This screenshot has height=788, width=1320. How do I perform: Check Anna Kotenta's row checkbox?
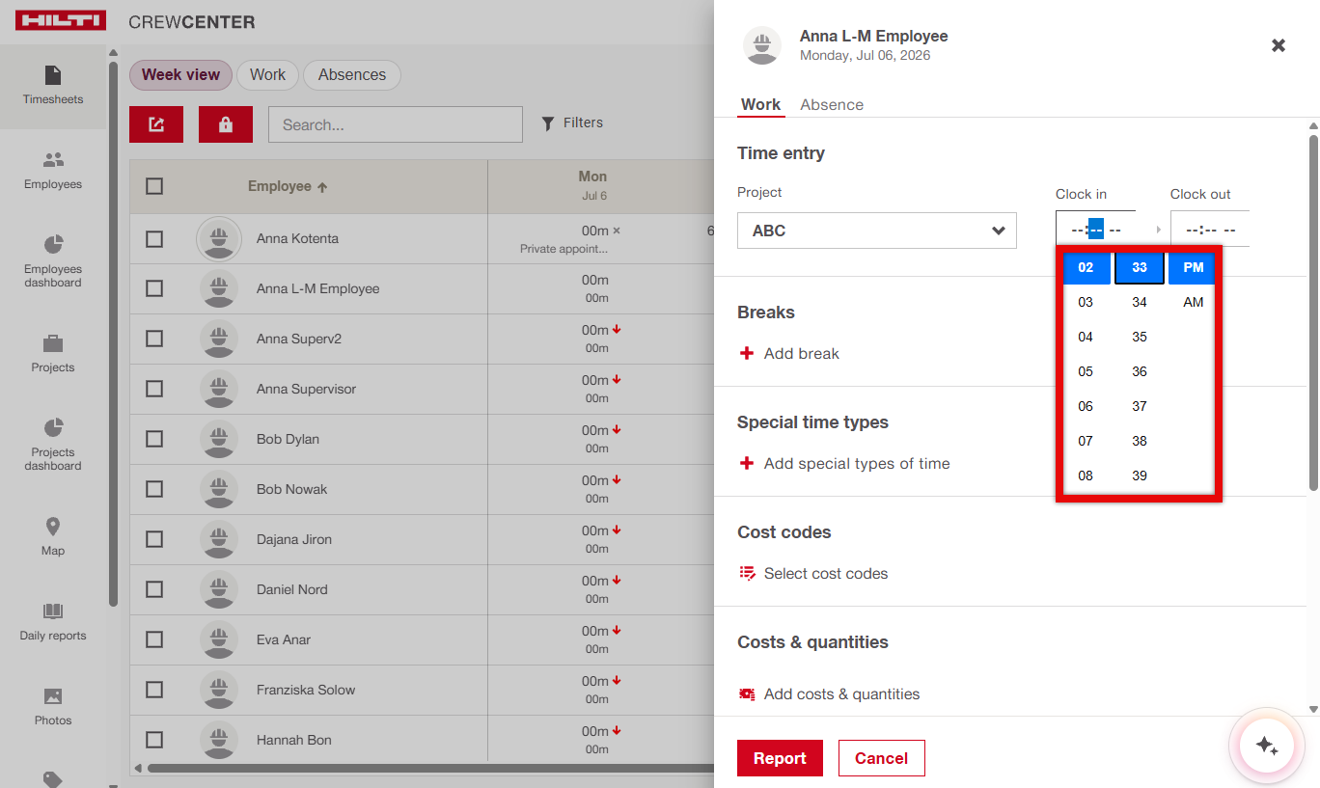coord(154,238)
